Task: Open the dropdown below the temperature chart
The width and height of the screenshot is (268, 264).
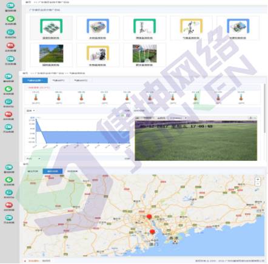Action: coord(33,158)
